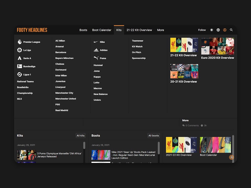
Task: Open search with the magnifier icon
Action: [x=231, y=30]
